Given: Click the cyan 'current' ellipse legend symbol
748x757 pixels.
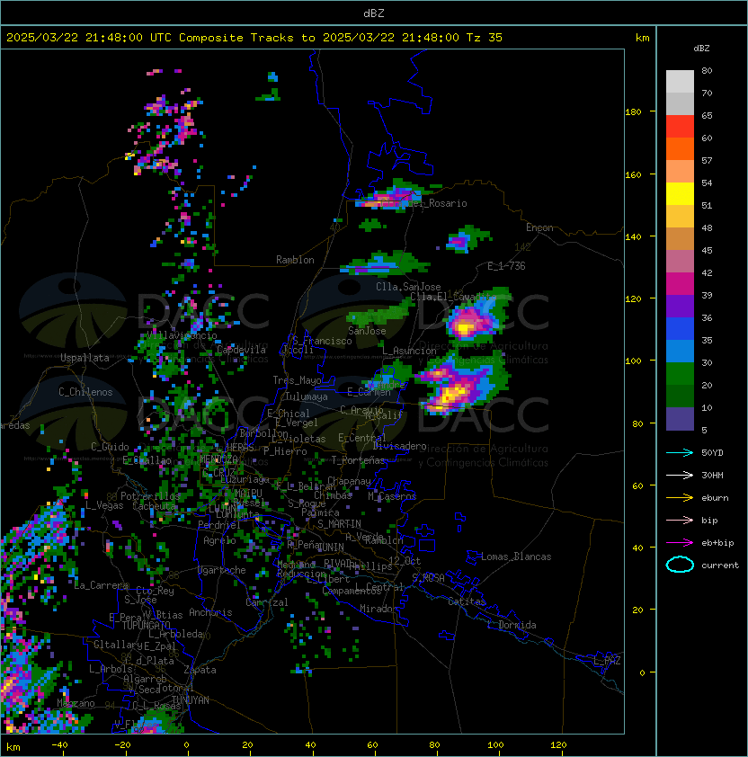Looking at the screenshot, I should 680,565.
